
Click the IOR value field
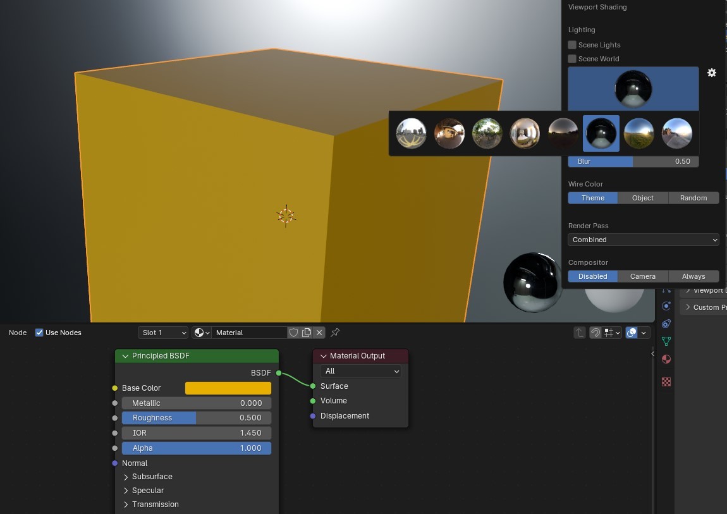click(x=197, y=433)
